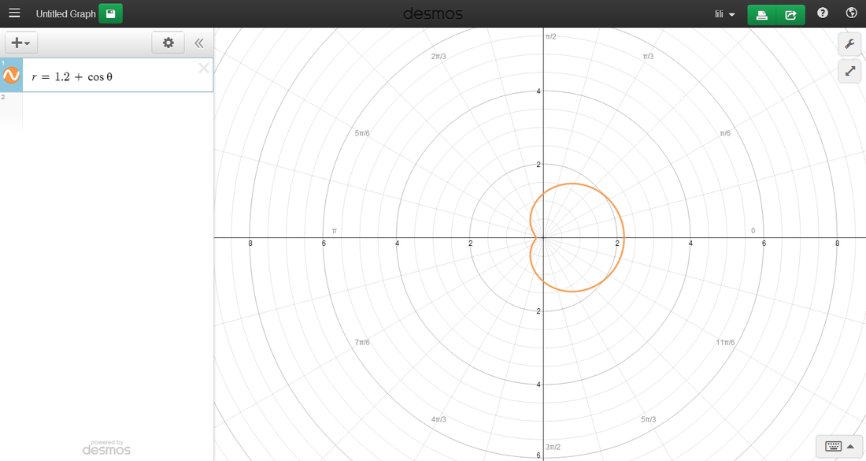Toggle the on-screen keyboard
Image resolution: width=866 pixels, height=461 pixels.
click(839, 445)
